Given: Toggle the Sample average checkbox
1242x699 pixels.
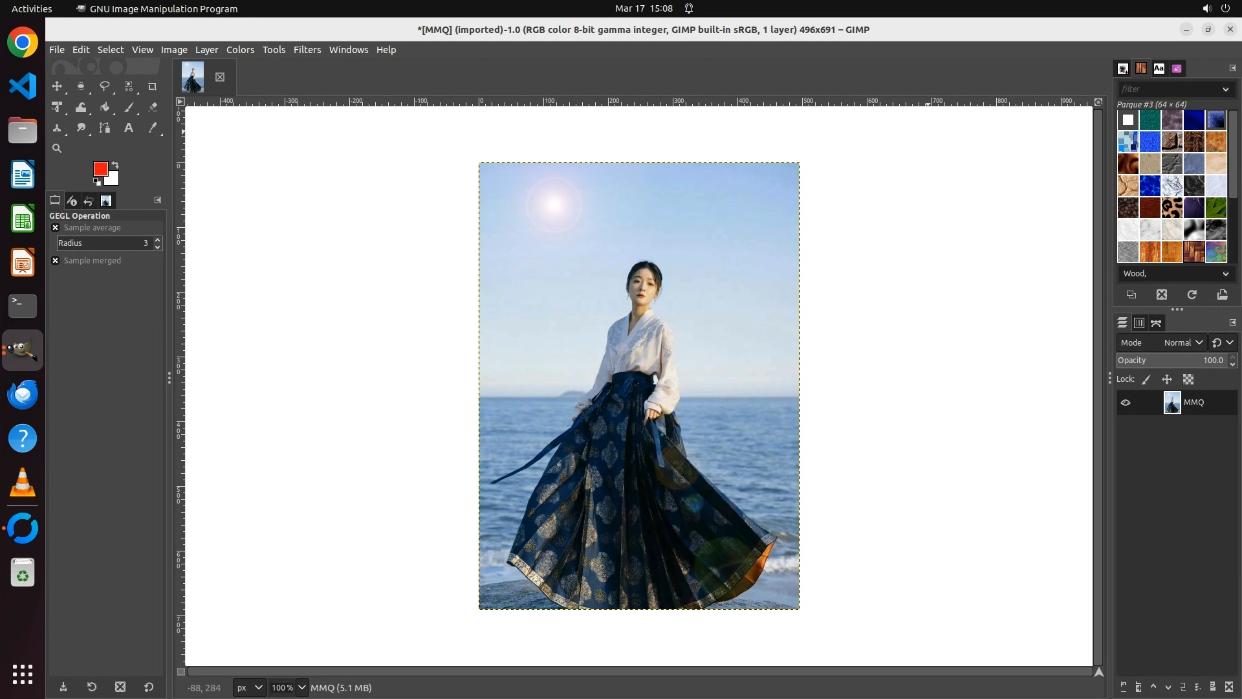Looking at the screenshot, I should click(x=56, y=228).
